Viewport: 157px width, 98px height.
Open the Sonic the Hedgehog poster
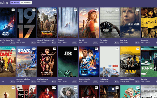coord(26,62)
